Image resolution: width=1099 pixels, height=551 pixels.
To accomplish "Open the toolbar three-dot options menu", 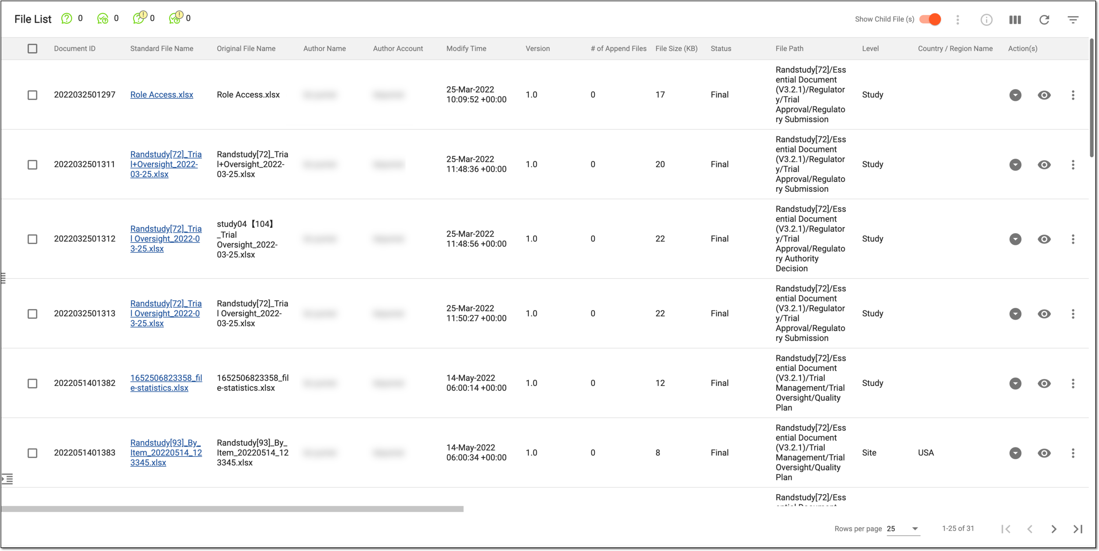I will tap(957, 20).
